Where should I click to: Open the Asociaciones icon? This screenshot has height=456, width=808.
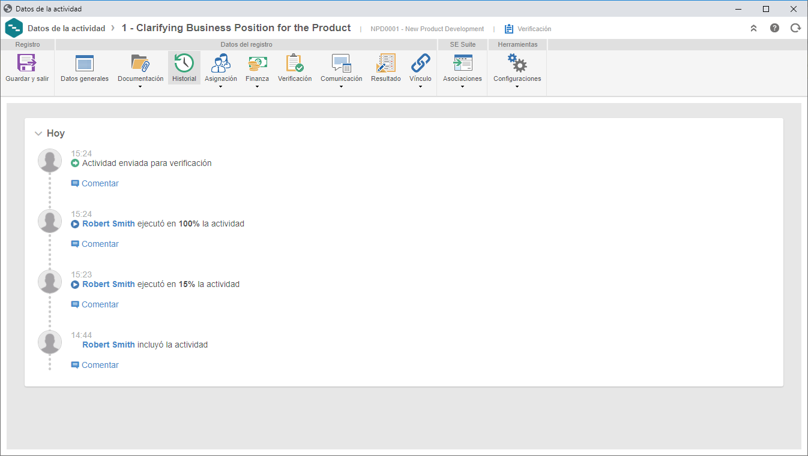click(x=462, y=63)
